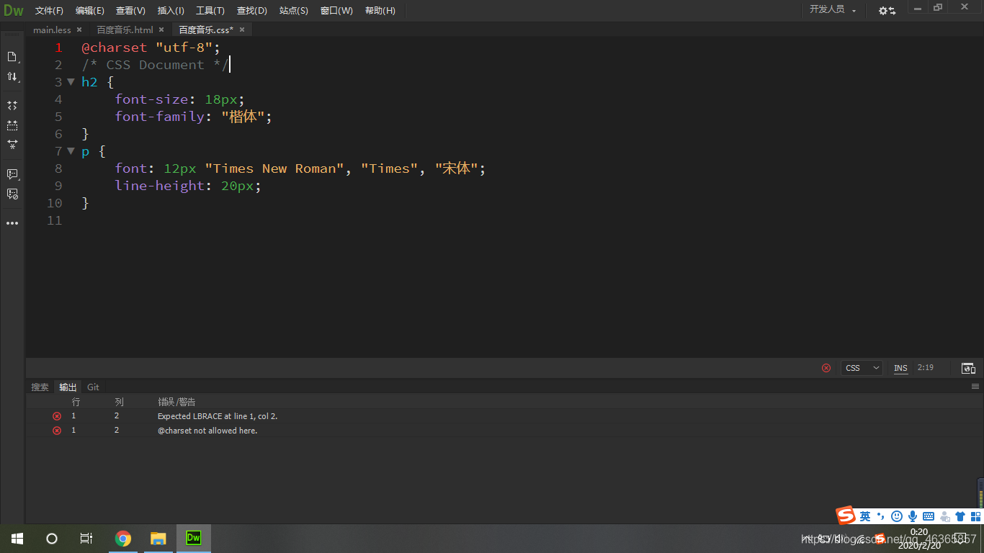Click inside the CSS Document comment on line 2
Image resolution: width=984 pixels, height=553 pixels.
point(155,65)
